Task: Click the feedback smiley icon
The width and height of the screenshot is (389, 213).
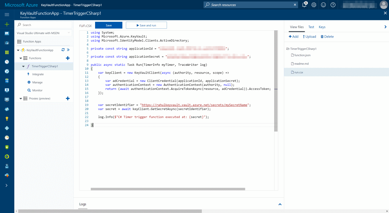Action: point(323,5)
